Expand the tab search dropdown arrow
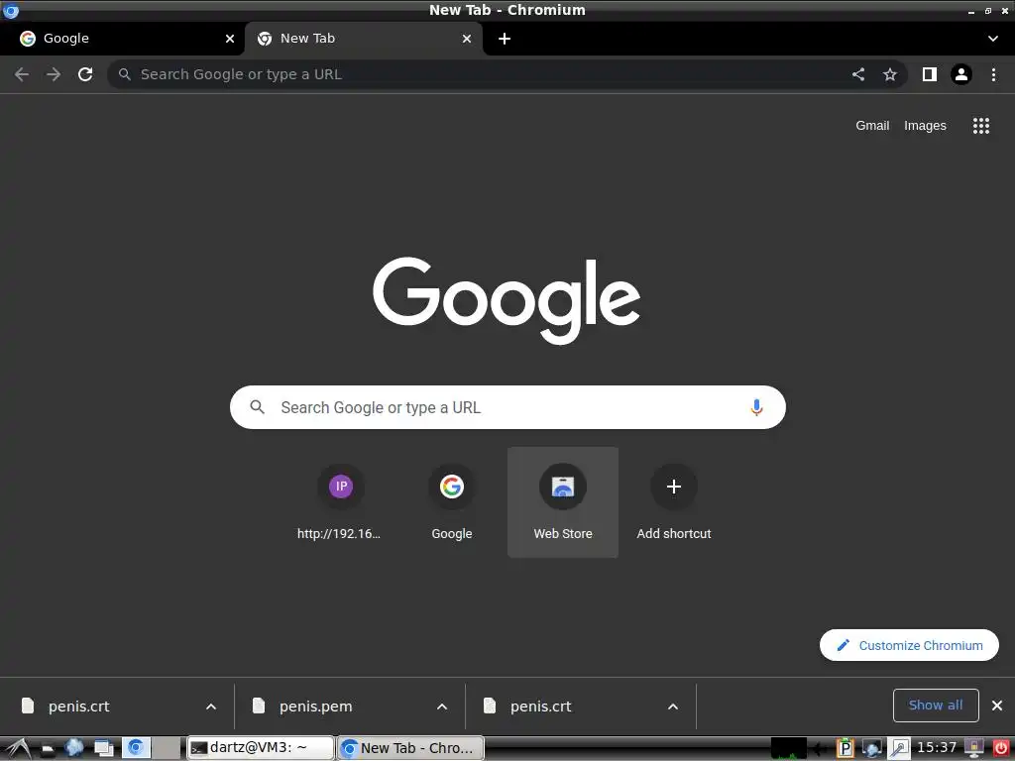The image size is (1015, 761). coord(993,39)
